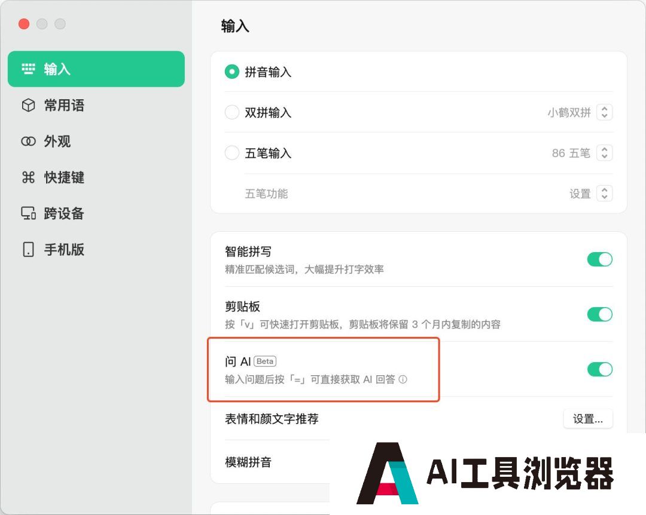Open 86 五笔 version dropdown
The image size is (646, 515).
click(x=604, y=153)
